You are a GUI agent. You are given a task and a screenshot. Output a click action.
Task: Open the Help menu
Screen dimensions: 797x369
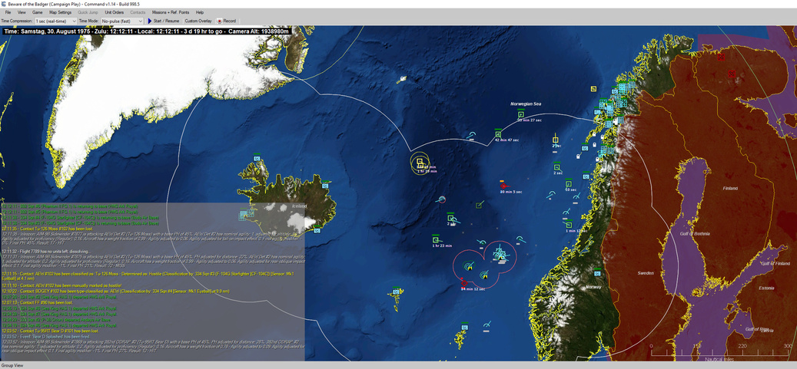[200, 12]
